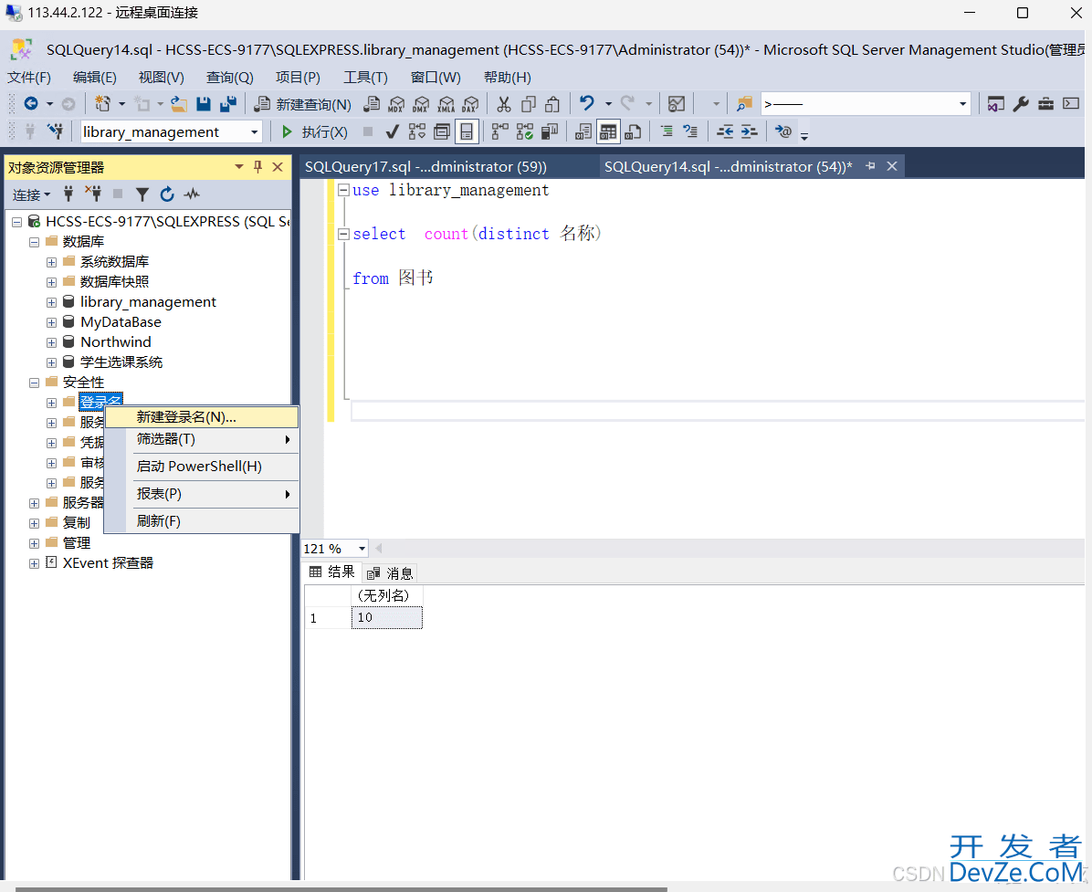Click the (无列名) column header

[386, 596]
